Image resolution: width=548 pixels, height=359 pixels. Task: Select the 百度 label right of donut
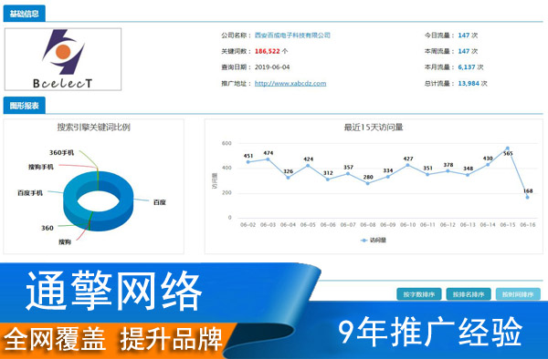click(x=159, y=202)
